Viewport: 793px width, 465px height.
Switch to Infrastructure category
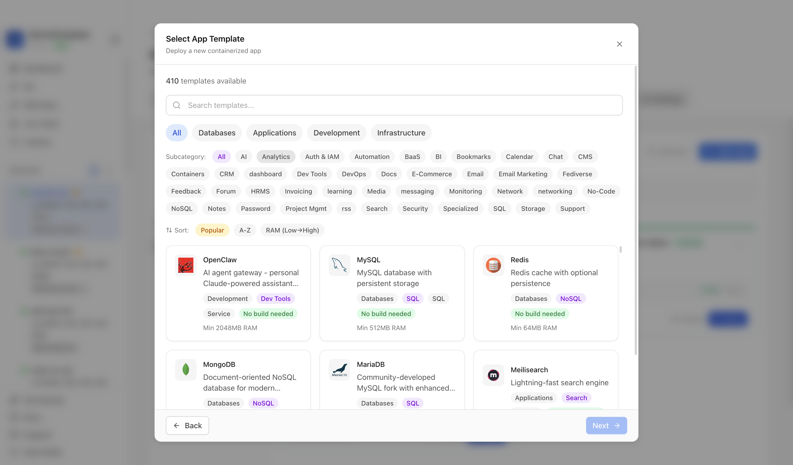[401, 133]
